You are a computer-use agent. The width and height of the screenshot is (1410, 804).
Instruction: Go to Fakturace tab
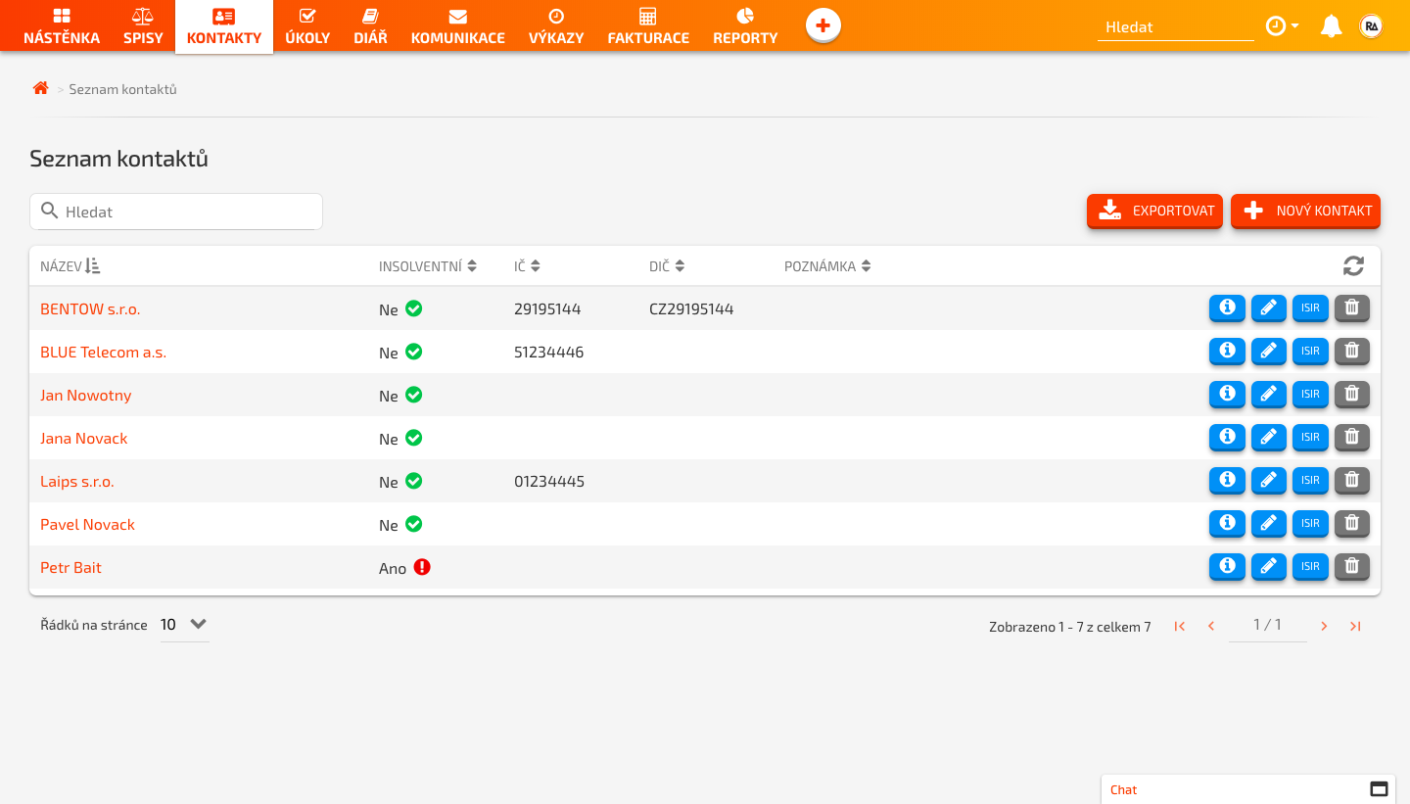[648, 26]
